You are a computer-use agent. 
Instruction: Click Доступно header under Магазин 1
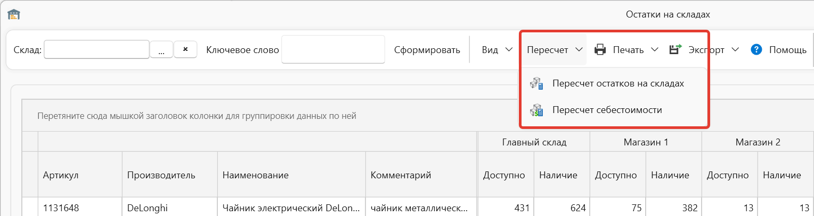618,175
